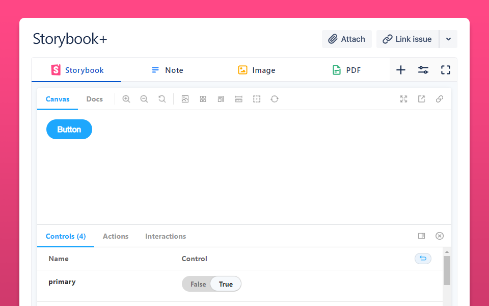
Task: Add a new tab with the plus icon
Action: pos(401,70)
